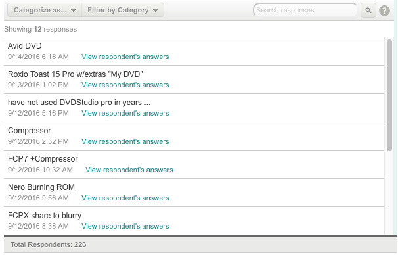Image resolution: width=398 pixels, height=255 pixels.
Task: Select 'have not used DVDStudio pro' response
Action: tap(79, 102)
